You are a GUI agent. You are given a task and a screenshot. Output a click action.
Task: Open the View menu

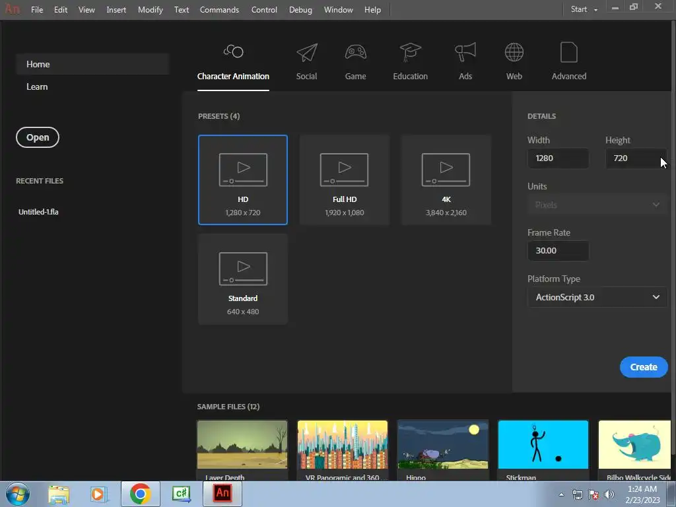86,9
